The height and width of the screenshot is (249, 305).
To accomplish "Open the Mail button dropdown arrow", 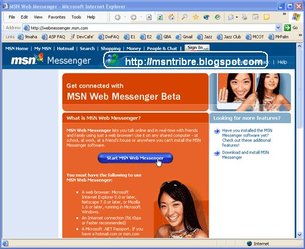I will [x=237, y=18].
